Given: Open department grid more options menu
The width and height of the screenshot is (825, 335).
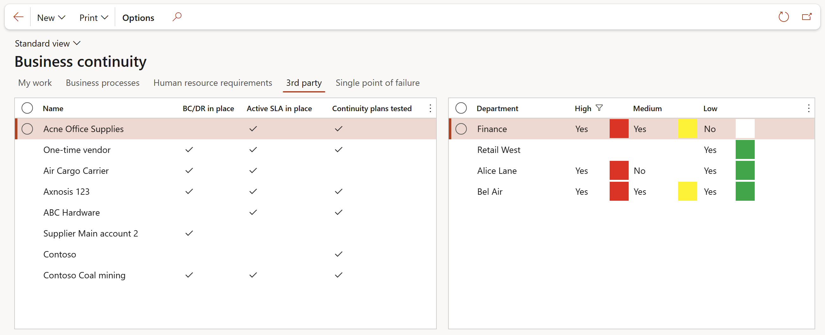Looking at the screenshot, I should click(x=808, y=108).
